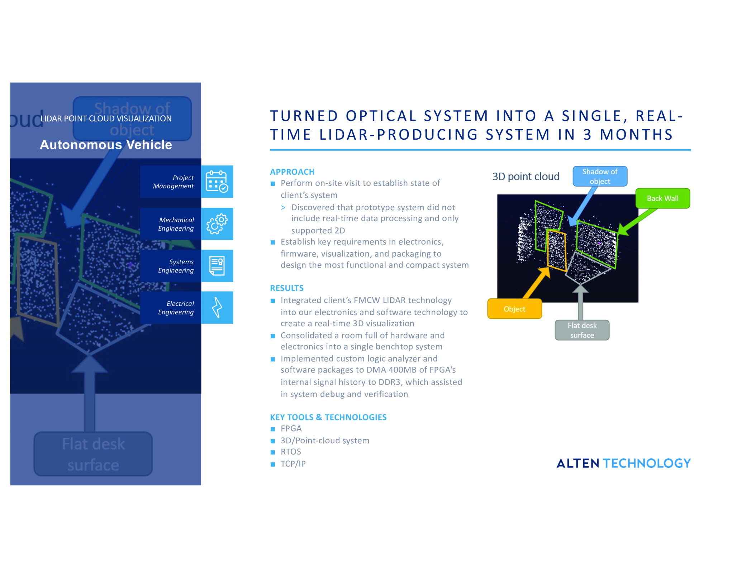Click the '3D/Point-cloud system' bullet item

325,440
